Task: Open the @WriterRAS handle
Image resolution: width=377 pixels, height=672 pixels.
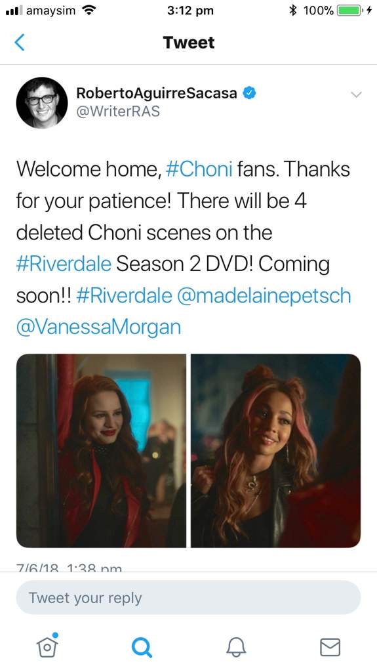Action: (x=118, y=112)
